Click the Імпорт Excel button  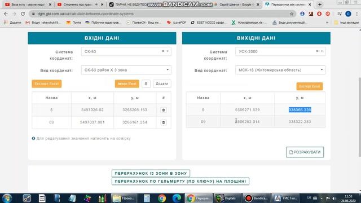point(127,84)
